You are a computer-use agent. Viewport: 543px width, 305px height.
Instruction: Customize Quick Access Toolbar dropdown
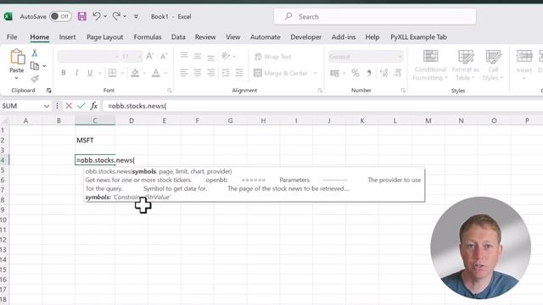click(x=136, y=16)
